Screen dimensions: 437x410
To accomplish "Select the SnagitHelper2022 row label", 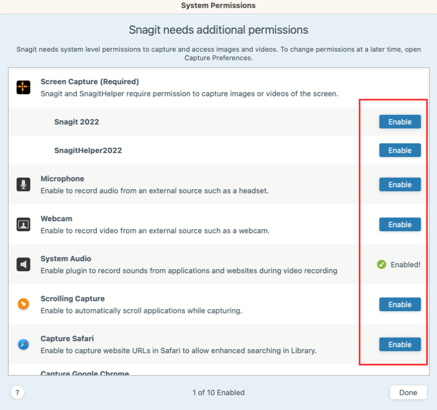I will click(88, 150).
